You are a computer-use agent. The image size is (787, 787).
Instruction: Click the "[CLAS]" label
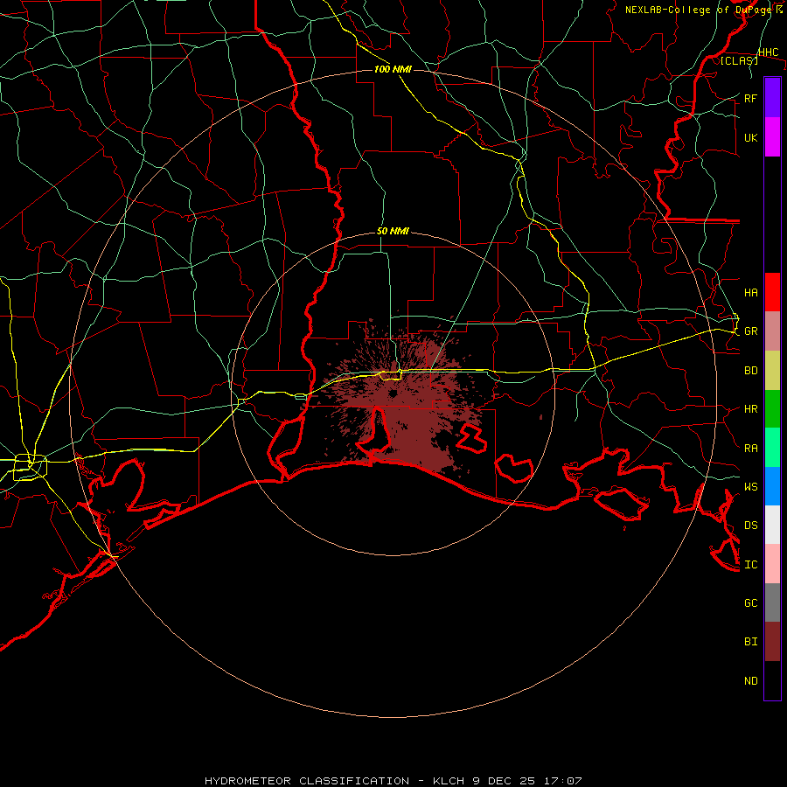pos(739,60)
